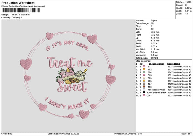Screen dimensions: 193x136
Task: Click the zoom value '1:1'
Action: [x=187, y=14]
